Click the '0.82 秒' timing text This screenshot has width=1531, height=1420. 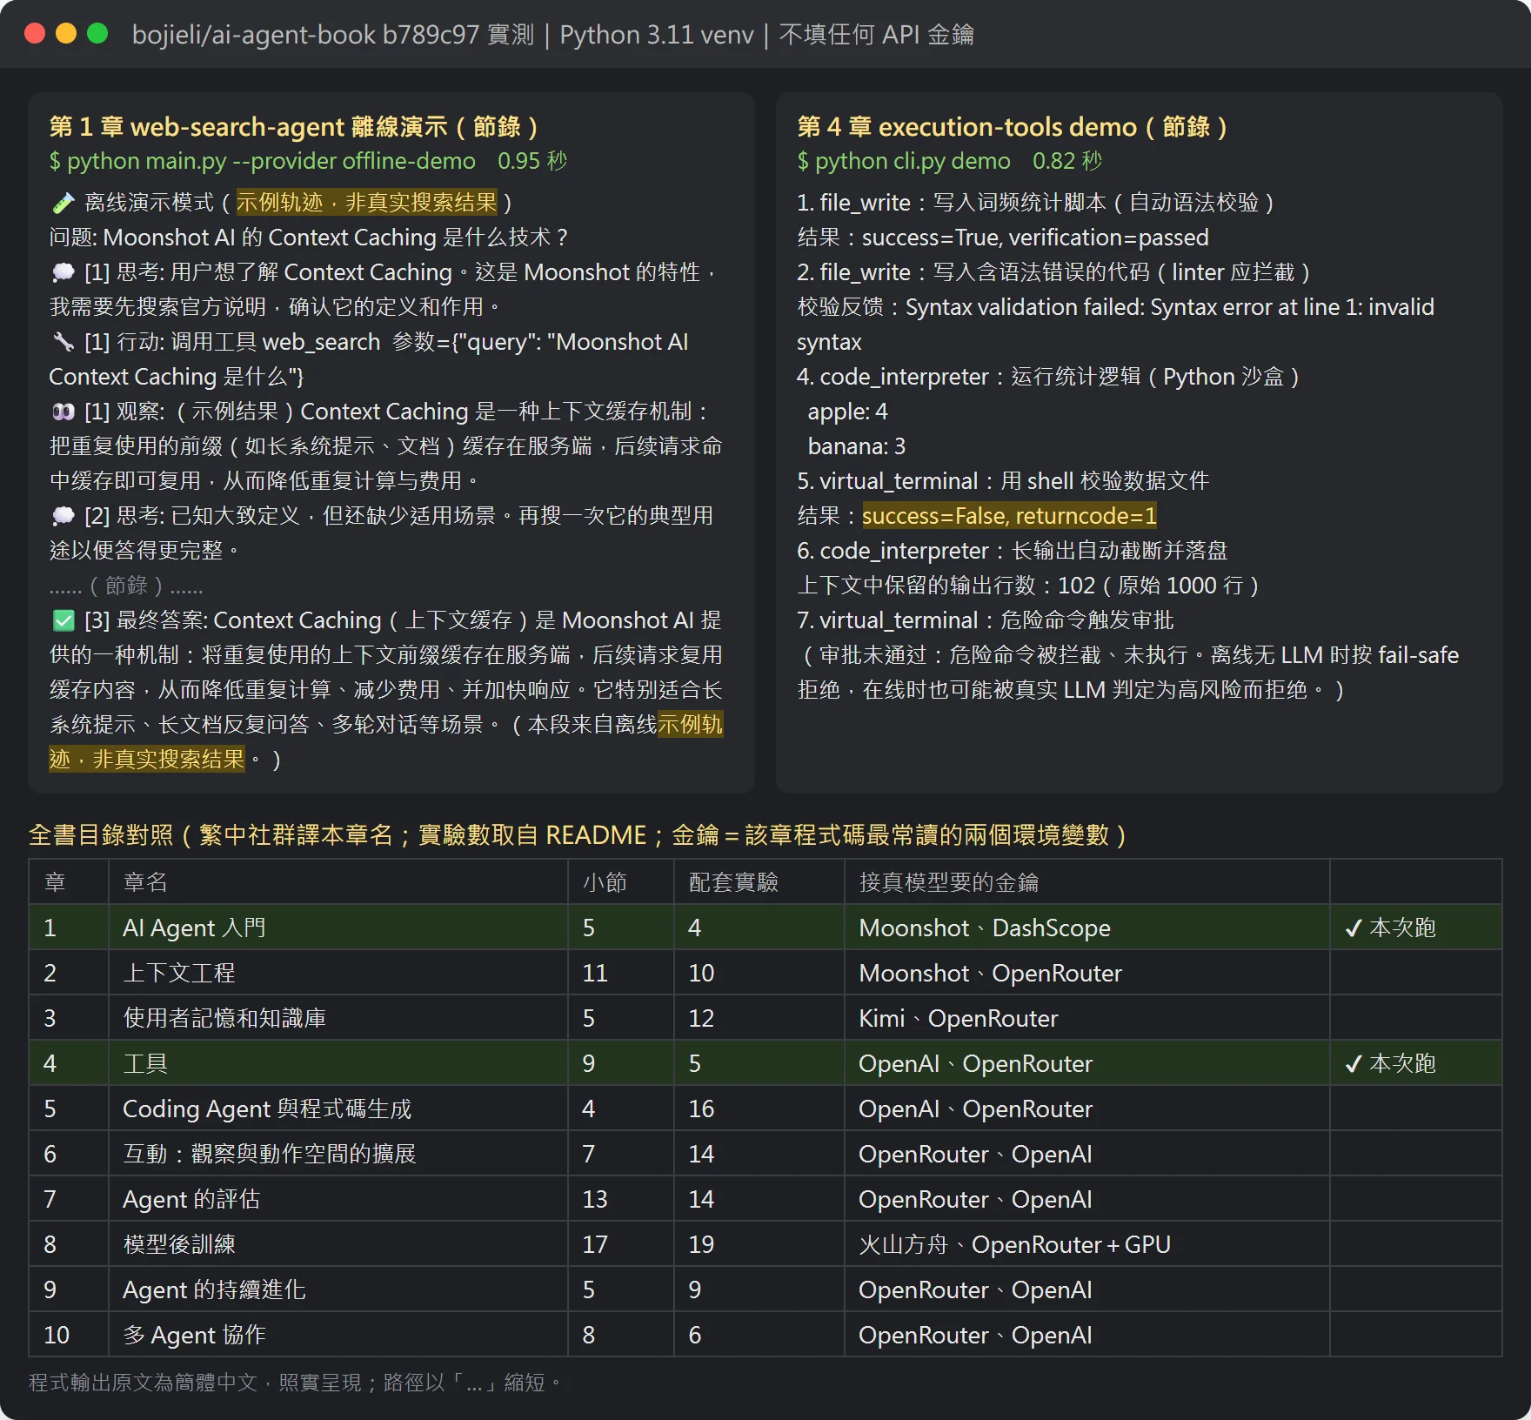[1067, 161]
